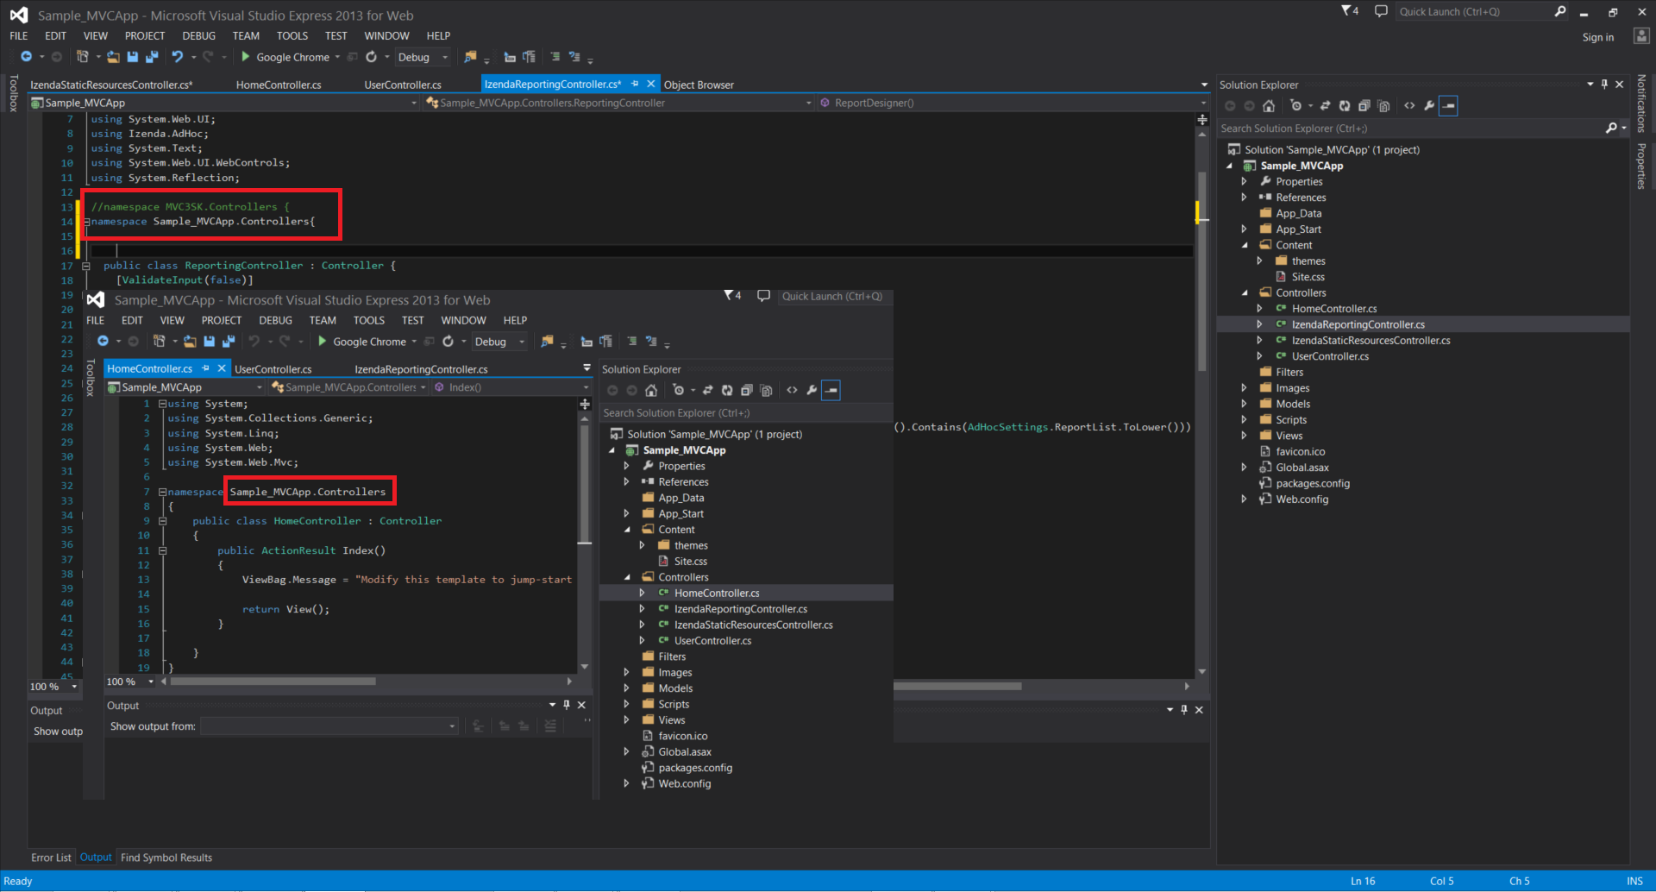Toggle Preview Selected Items in main Solution Explorer
This screenshot has height=892, width=1656.
tap(1449, 106)
